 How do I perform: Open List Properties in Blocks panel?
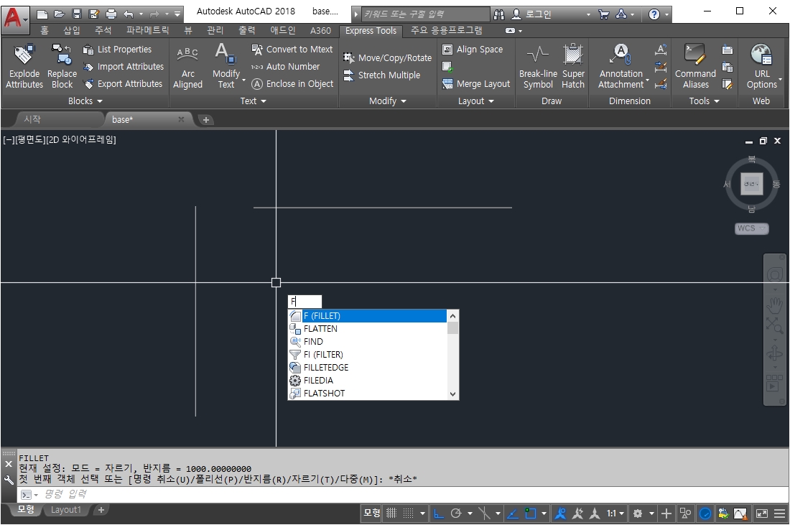tap(117, 50)
